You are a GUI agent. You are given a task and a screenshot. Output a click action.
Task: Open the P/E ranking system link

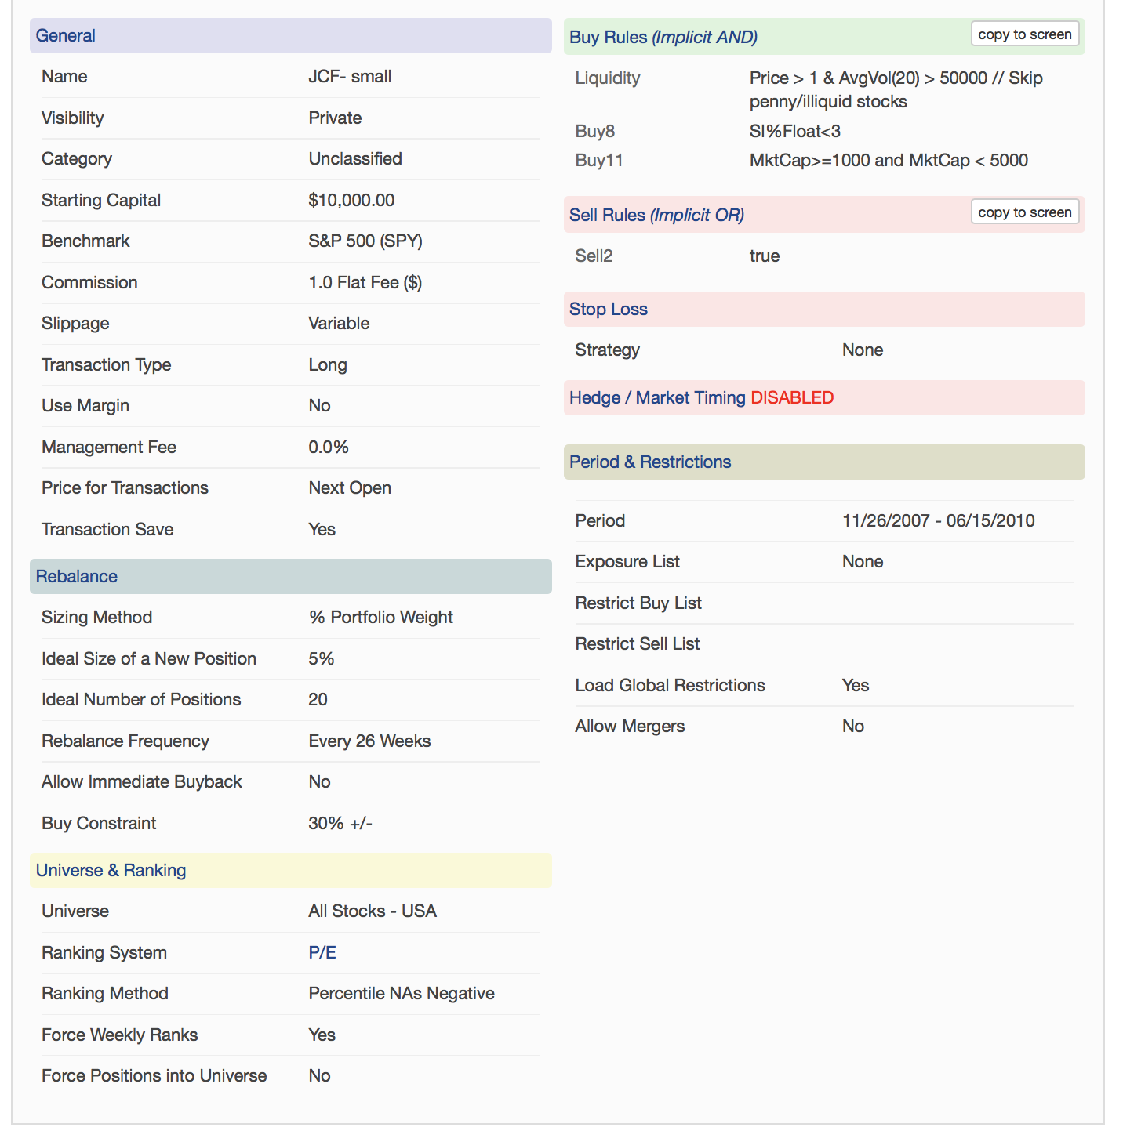322,952
